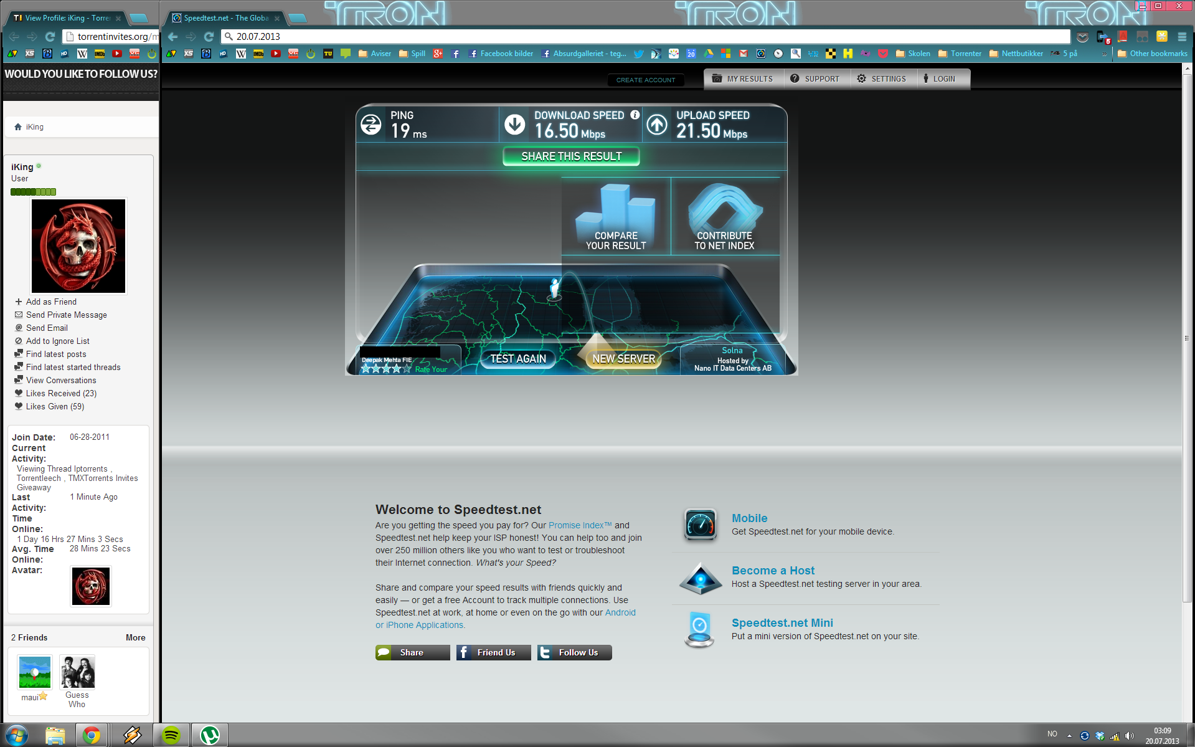Click the Follow Us Twitter button

coord(574,652)
